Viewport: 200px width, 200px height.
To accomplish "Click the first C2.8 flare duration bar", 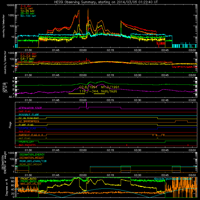I will pyautogui.click(x=77, y=94).
